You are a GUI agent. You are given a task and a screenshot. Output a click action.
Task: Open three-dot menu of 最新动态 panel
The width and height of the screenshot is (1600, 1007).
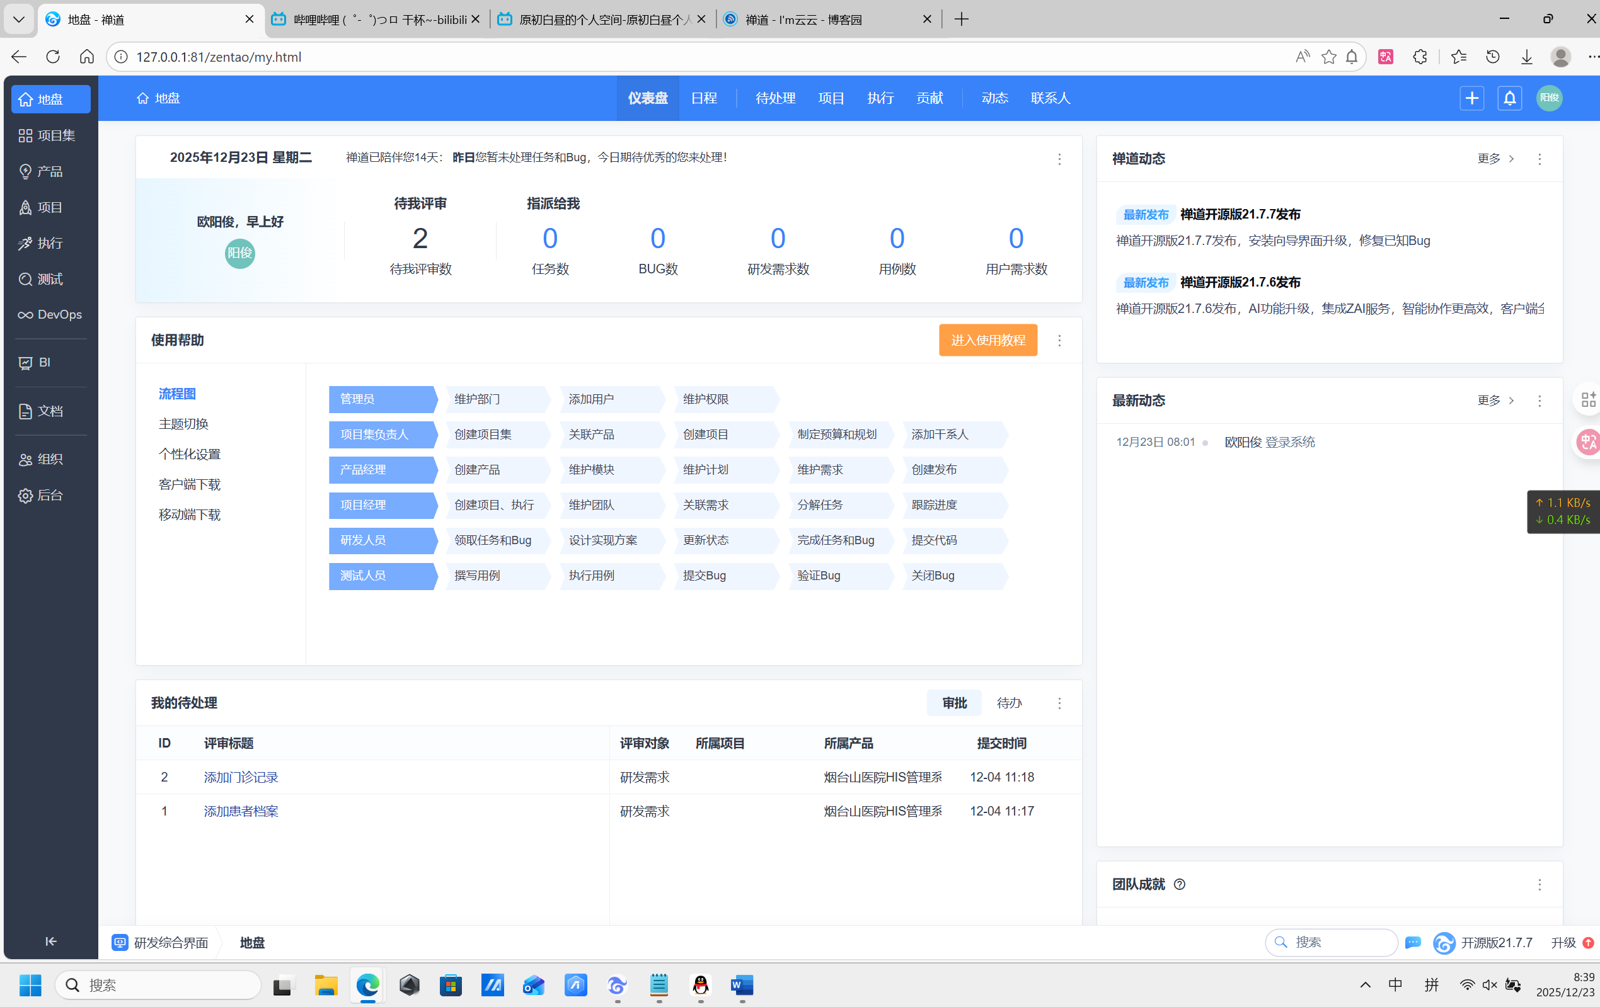[x=1539, y=401]
